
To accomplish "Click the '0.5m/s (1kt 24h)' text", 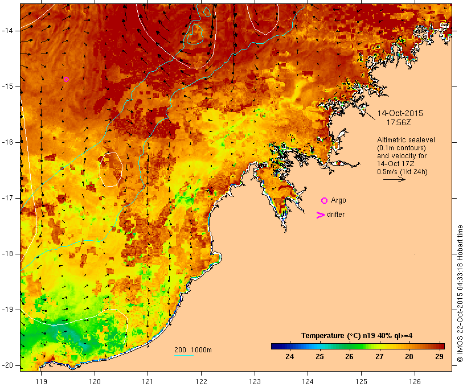I will [402, 172].
